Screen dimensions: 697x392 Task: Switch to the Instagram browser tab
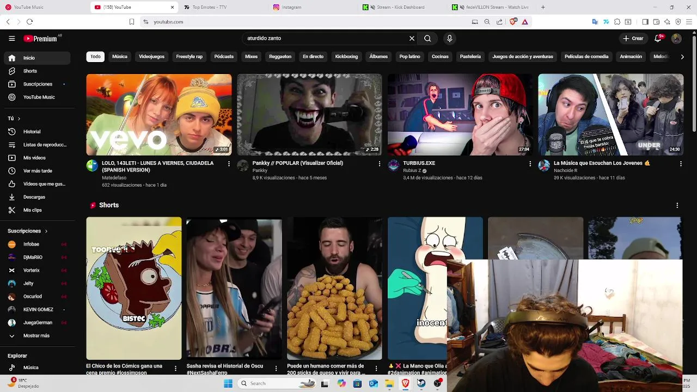313,7
